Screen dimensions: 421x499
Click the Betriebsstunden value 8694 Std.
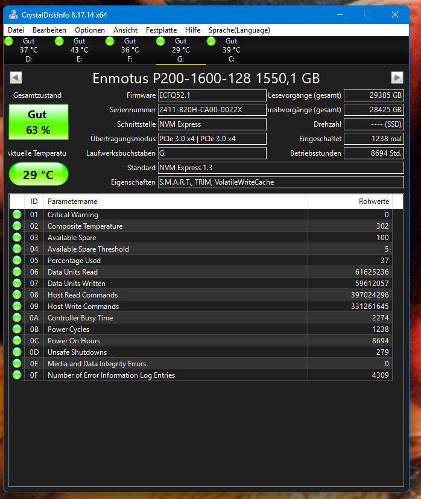pyautogui.click(x=374, y=153)
